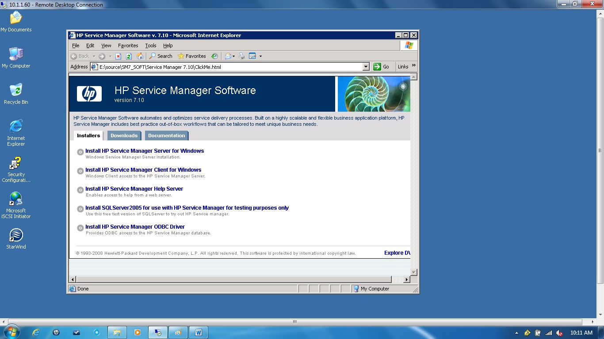Click the Edit page toolbar icon
This screenshot has height=339, width=604.
(252, 56)
